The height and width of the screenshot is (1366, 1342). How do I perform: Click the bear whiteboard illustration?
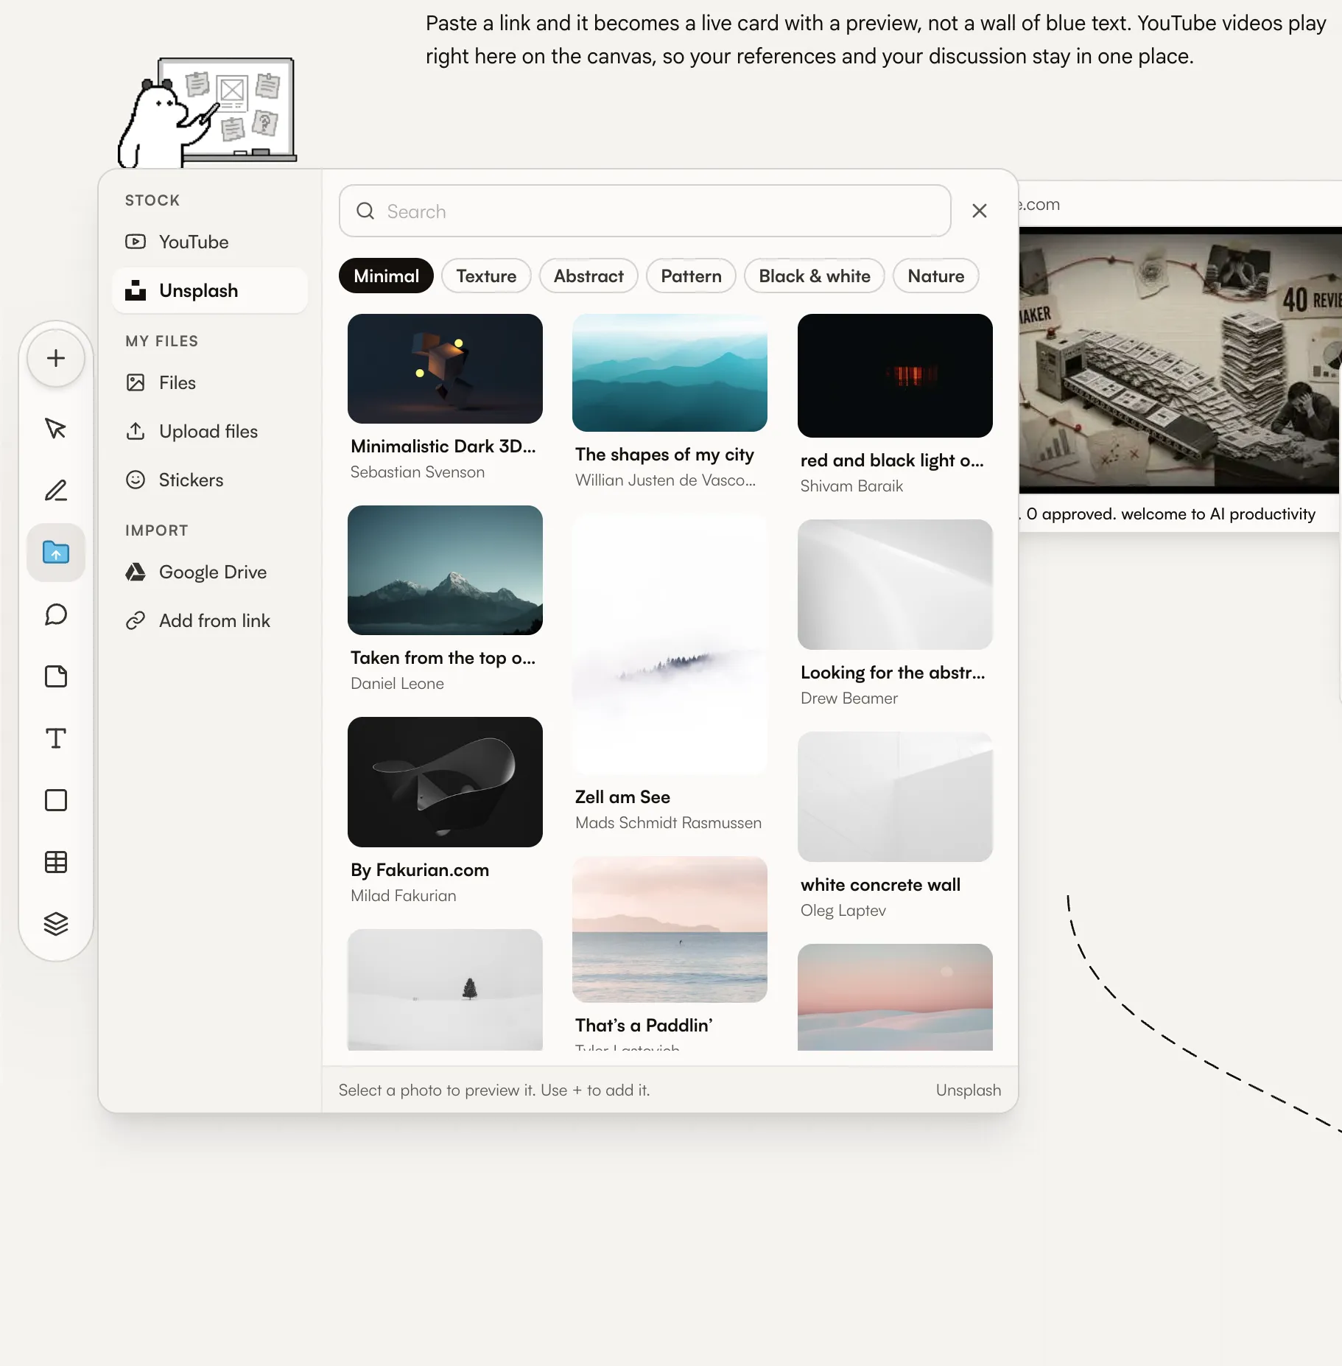coord(207,113)
